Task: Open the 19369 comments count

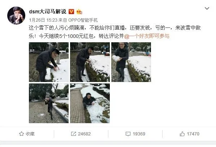Action: click(x=139, y=134)
